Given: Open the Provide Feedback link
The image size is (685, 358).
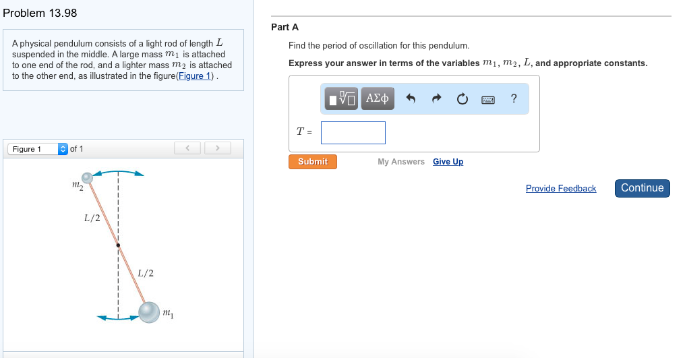Looking at the screenshot, I should click(x=560, y=189).
